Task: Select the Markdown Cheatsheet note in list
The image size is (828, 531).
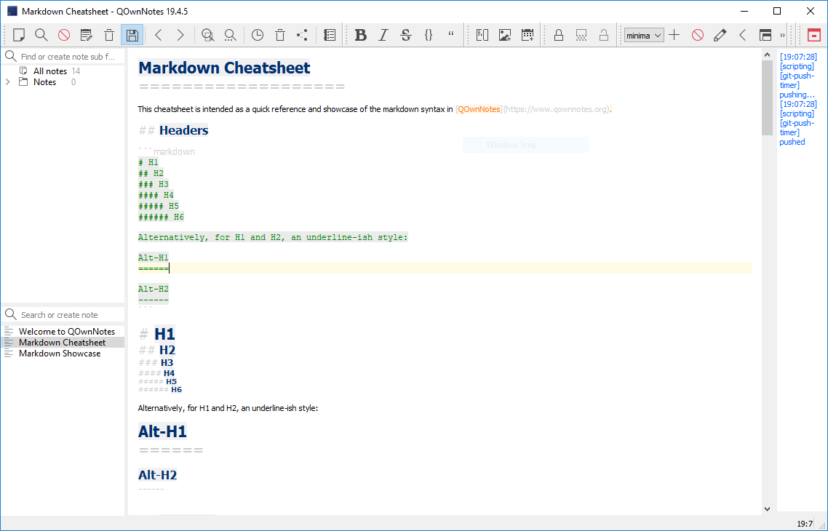Action: point(63,343)
